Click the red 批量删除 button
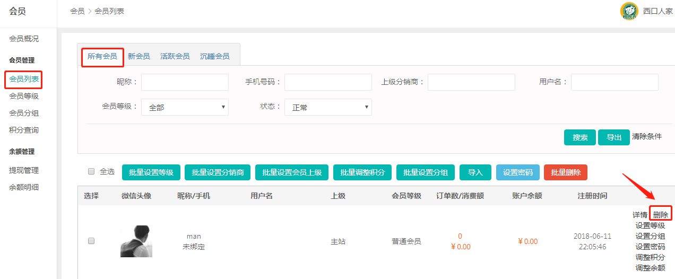This screenshot has width=675, height=279. click(x=565, y=172)
